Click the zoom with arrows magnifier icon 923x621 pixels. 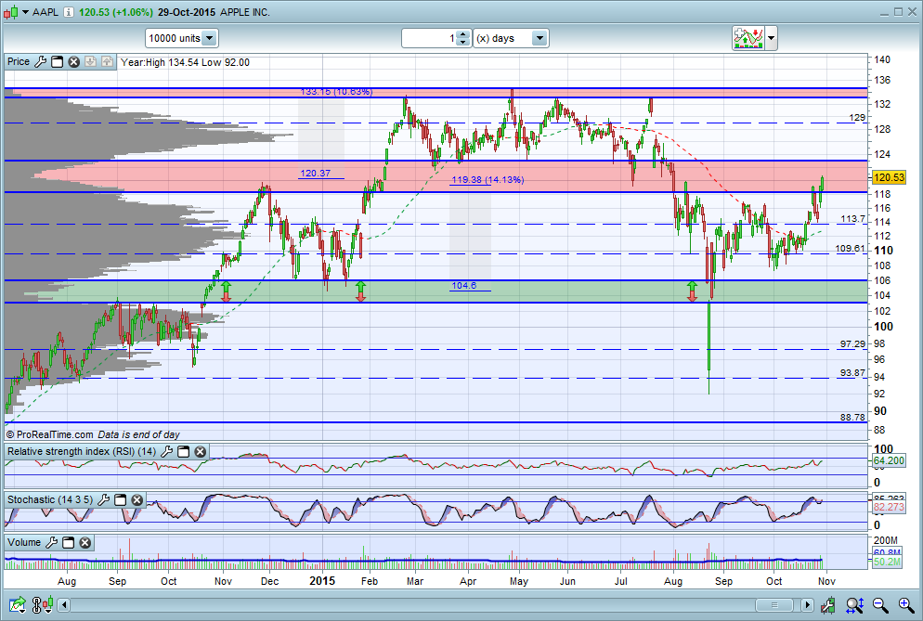(x=854, y=604)
